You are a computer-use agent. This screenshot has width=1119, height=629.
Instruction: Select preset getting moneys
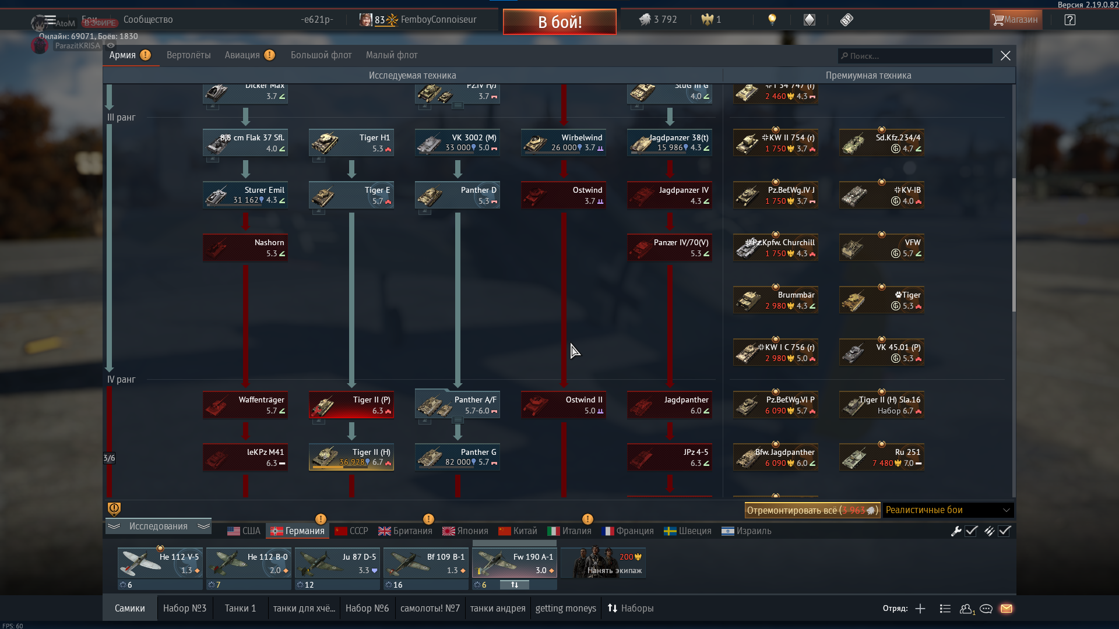[566, 609]
